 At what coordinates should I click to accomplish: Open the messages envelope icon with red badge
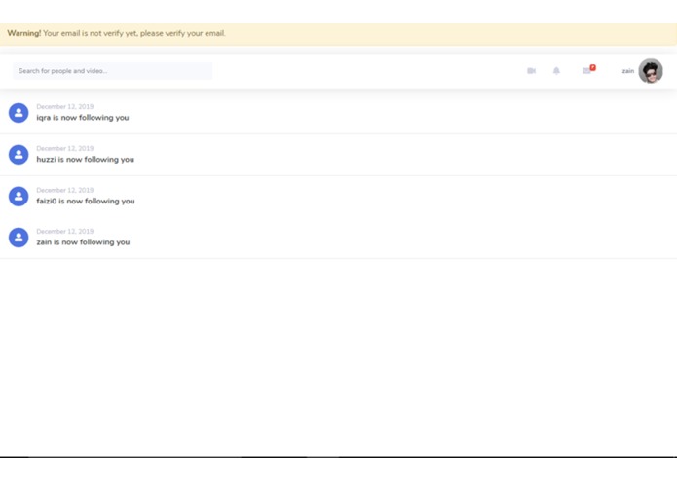tap(588, 70)
